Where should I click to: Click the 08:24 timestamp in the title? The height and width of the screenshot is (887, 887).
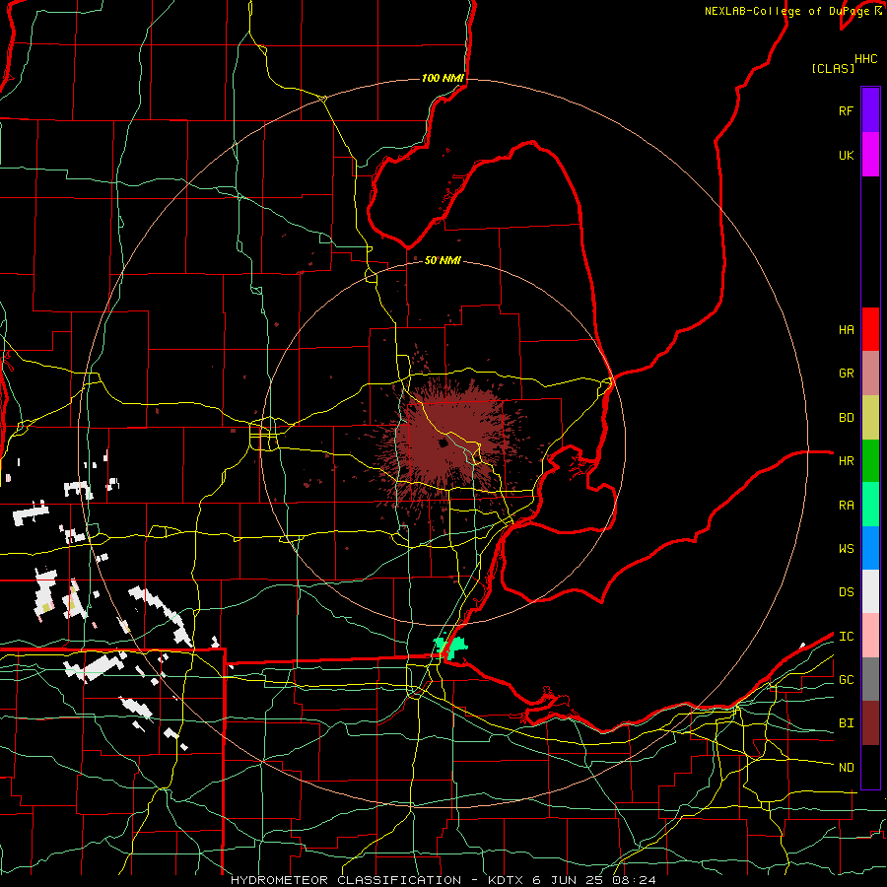(x=634, y=880)
